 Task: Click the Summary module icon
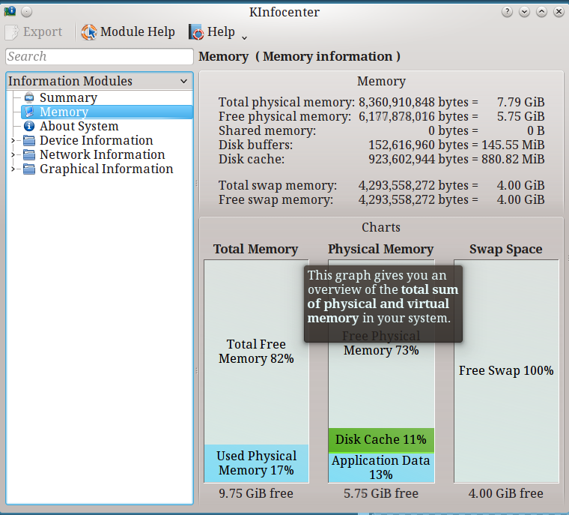click(x=29, y=97)
